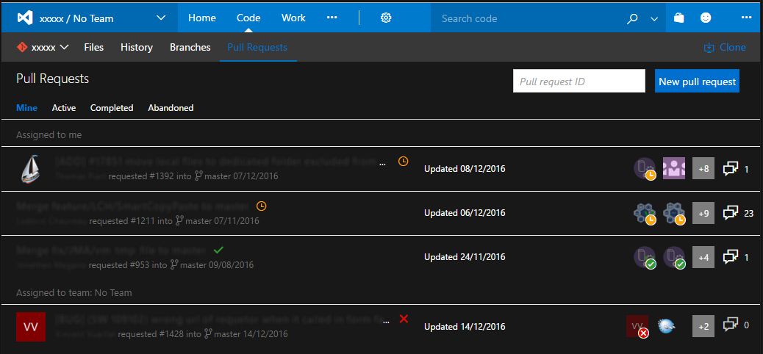
Task: Click first approved reviewer avatar on PR #953
Action: coord(645,258)
